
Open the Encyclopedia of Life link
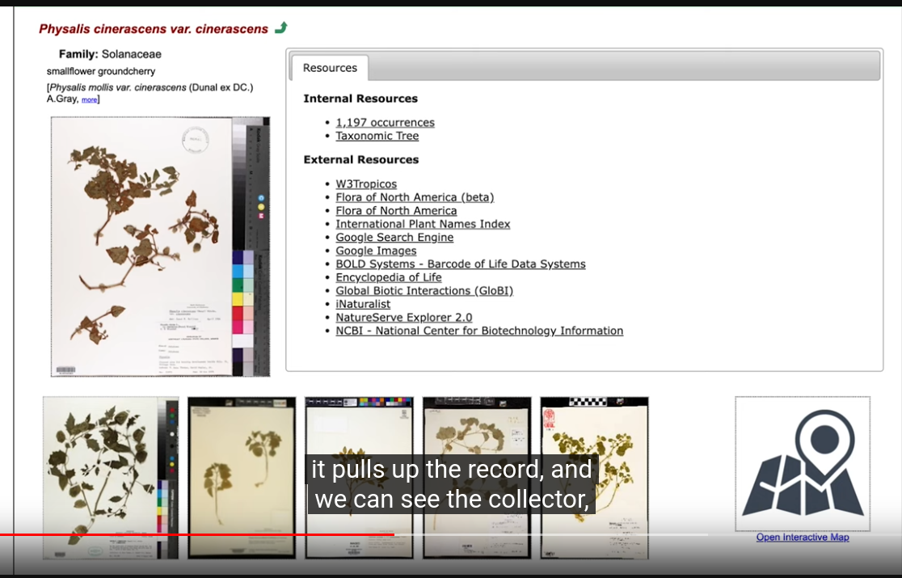(x=388, y=277)
